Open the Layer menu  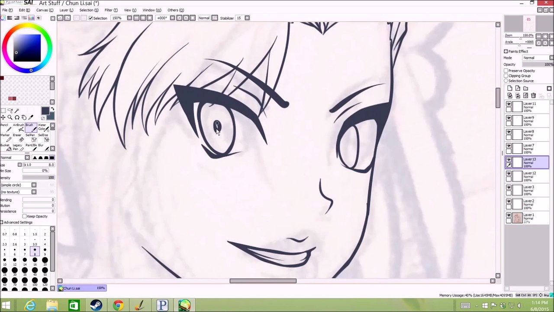(66, 10)
